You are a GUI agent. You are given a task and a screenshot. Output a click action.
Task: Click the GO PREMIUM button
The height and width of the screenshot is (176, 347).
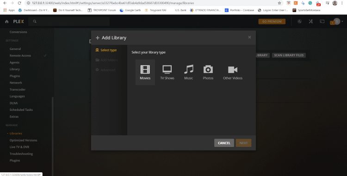pos(272,21)
